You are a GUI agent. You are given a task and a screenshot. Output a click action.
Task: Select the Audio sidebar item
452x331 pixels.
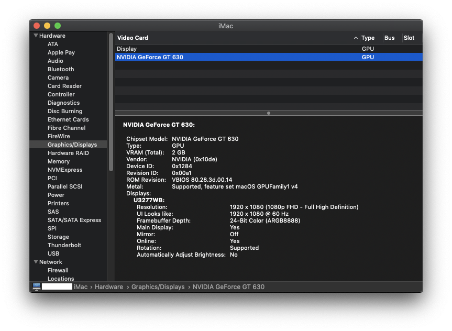pyautogui.click(x=56, y=61)
